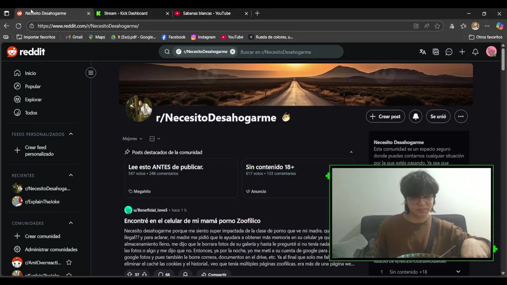Viewport: 507px width, 285px height.
Task: Close the Necesito Desahogarme tab
Action: pos(88,13)
